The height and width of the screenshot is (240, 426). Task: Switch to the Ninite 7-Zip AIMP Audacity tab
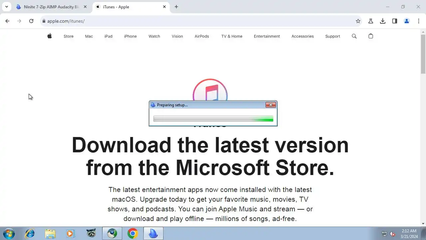pyautogui.click(x=52, y=7)
